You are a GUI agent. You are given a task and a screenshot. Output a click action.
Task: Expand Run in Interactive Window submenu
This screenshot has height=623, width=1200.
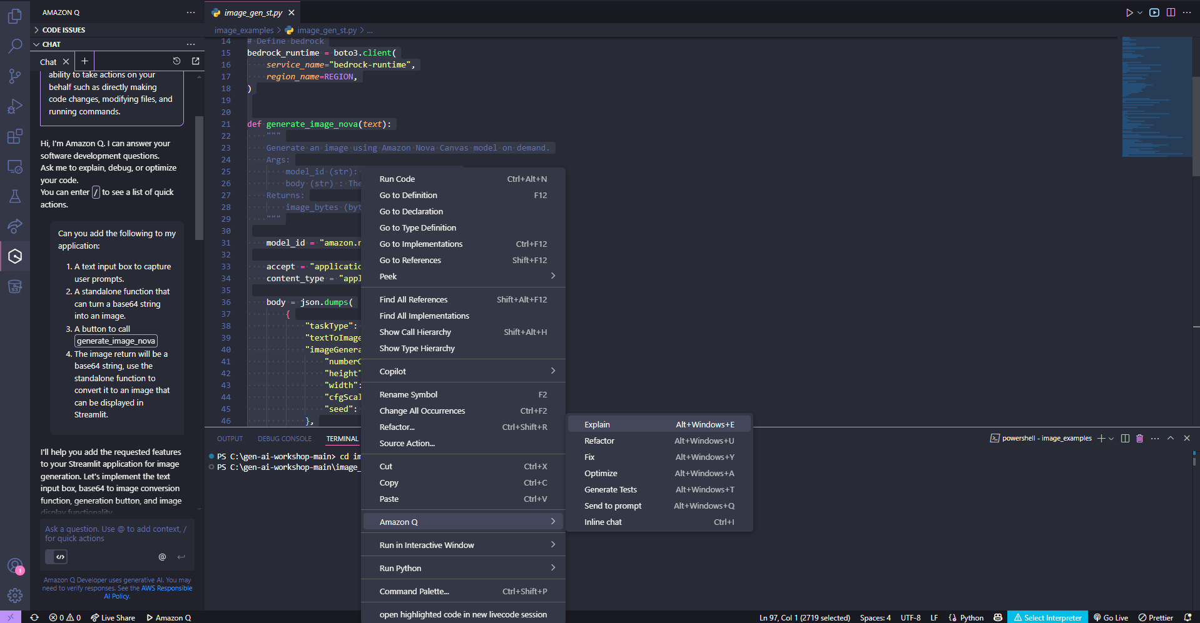463,545
